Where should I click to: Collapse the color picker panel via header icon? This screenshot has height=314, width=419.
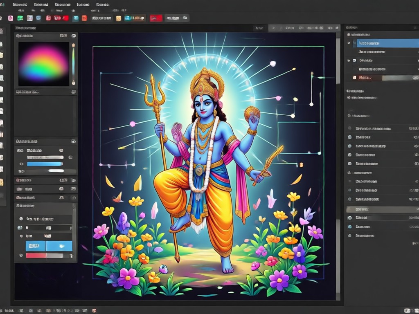[74, 36]
